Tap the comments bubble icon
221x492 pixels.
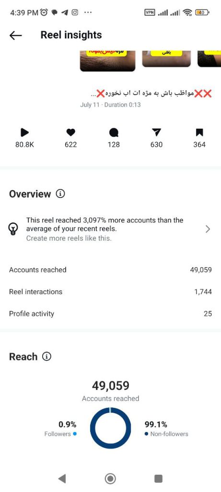click(114, 133)
